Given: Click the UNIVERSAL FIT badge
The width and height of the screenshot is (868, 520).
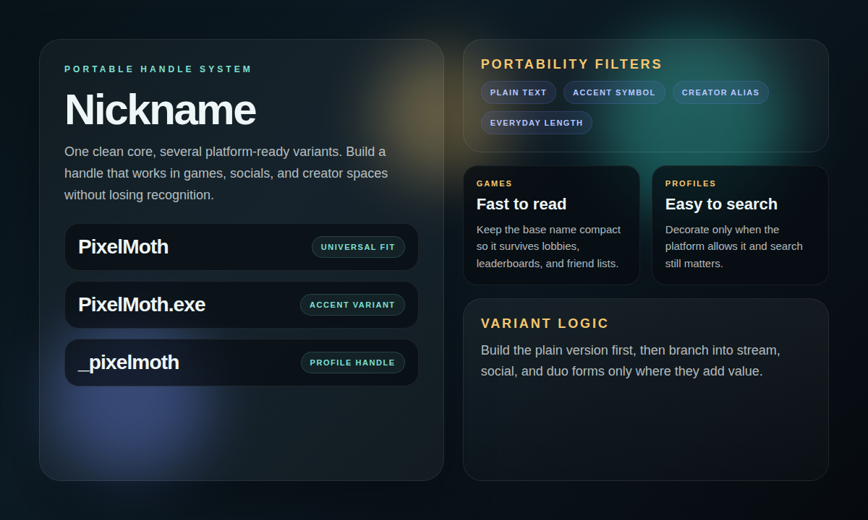Looking at the screenshot, I should click(358, 246).
